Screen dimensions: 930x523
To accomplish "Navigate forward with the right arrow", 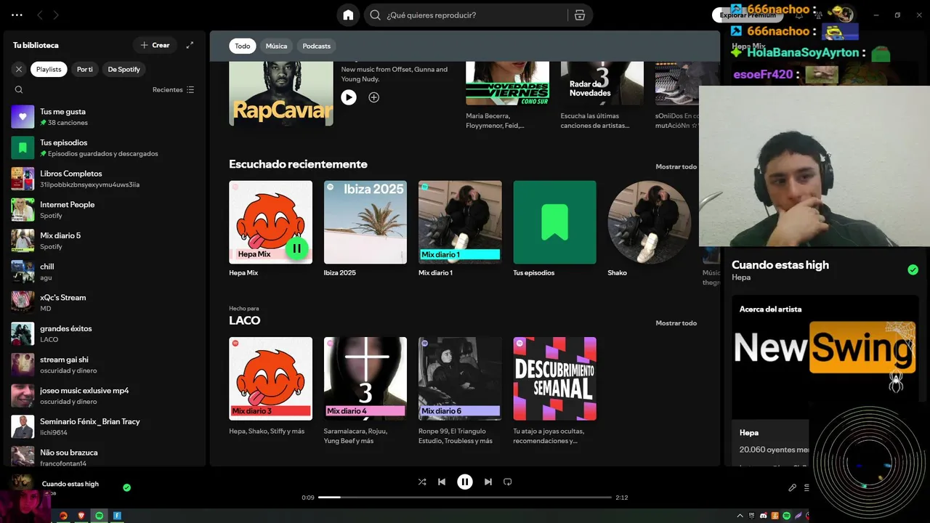I will coord(56,15).
